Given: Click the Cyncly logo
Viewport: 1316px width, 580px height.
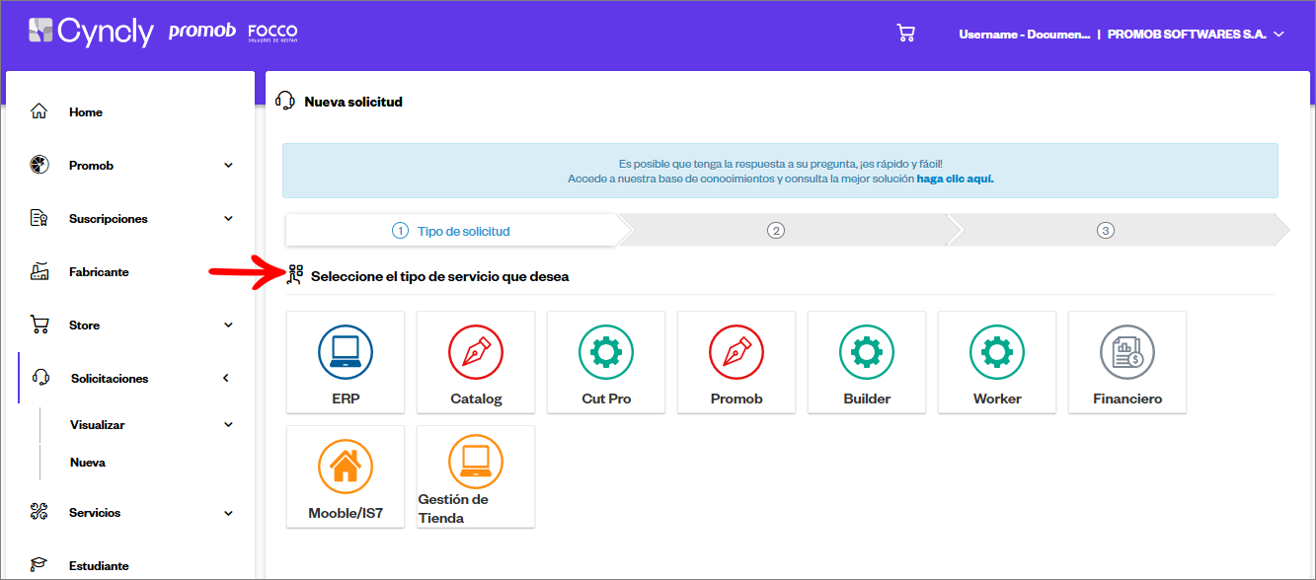Looking at the screenshot, I should coord(91,32).
